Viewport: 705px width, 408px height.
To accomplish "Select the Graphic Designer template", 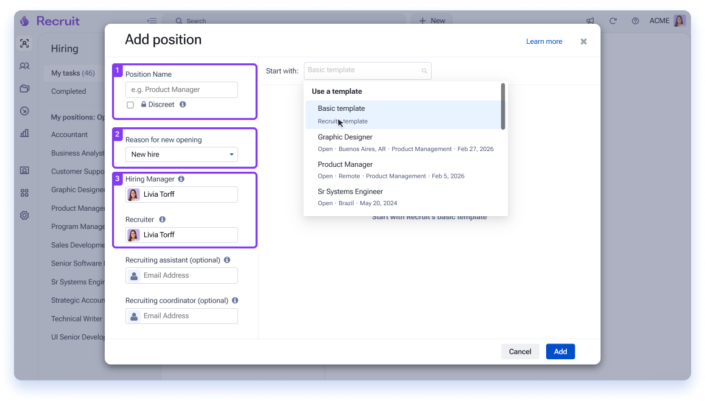I will tap(403, 142).
